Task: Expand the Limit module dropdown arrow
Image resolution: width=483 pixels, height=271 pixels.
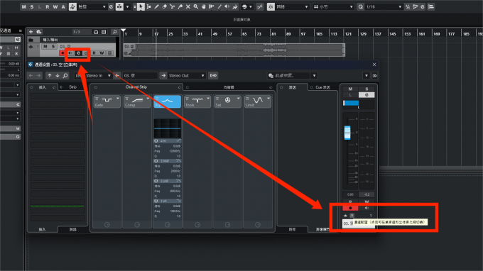Action: point(268,99)
